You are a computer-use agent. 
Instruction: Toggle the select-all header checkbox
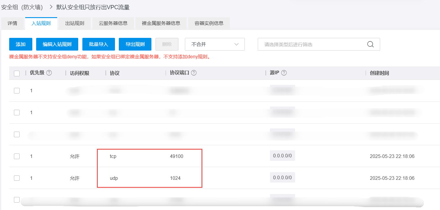tap(17, 73)
